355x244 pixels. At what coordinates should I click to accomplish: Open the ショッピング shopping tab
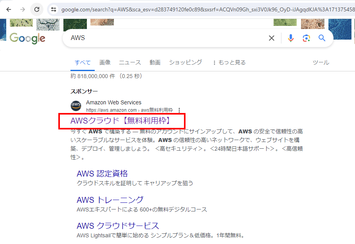186,62
